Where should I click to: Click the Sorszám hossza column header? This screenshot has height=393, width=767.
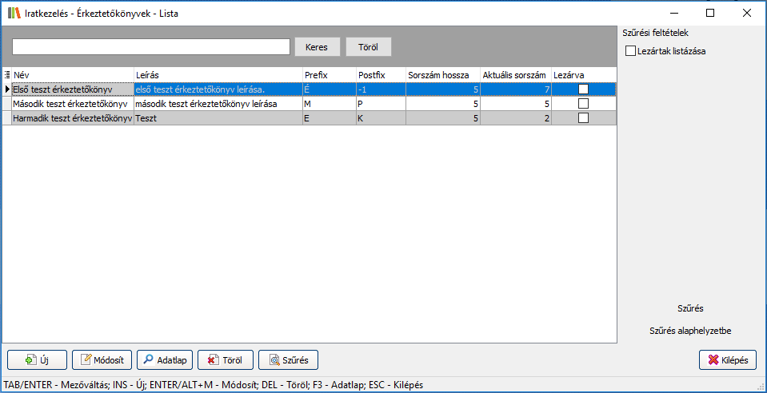tap(442, 74)
